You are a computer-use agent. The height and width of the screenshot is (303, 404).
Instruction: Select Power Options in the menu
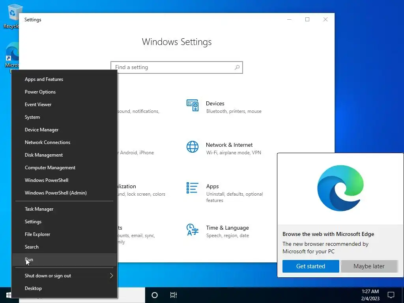pyautogui.click(x=64, y=92)
